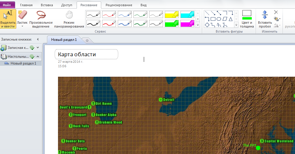Image resolution: width=295 pixels, height=154 pixels.
Task: Open the Файл tab
Action: click(7, 5)
